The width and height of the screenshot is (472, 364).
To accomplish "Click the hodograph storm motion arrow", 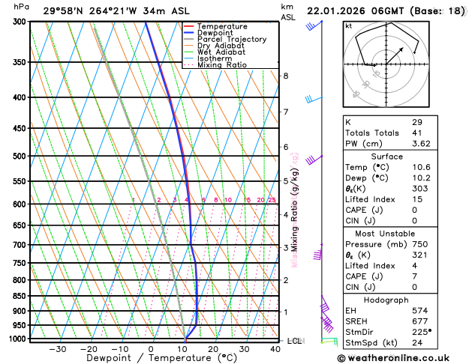I will pos(395,56).
